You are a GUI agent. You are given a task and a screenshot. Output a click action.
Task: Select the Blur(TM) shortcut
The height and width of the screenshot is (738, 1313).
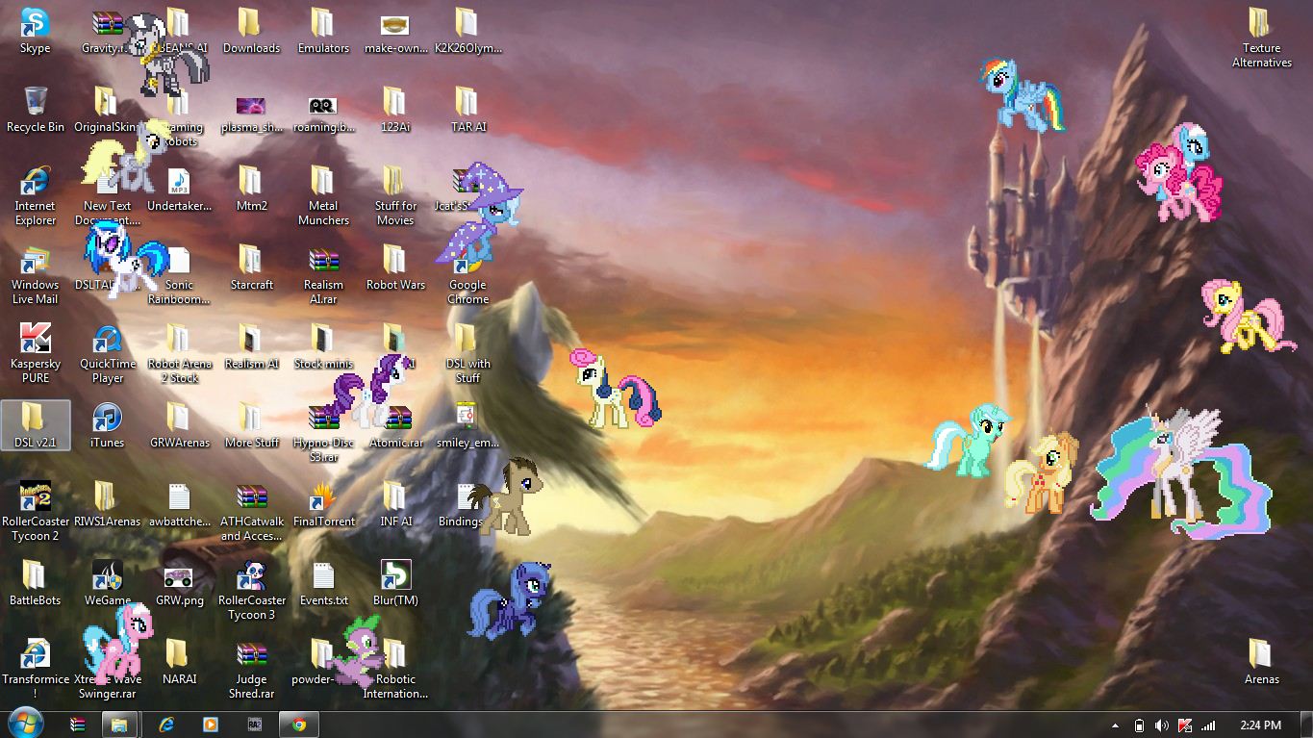tap(395, 583)
